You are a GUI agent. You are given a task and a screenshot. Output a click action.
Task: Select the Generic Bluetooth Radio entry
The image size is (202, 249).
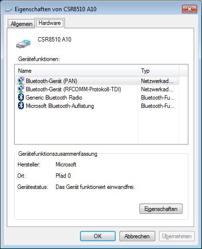[97, 98]
